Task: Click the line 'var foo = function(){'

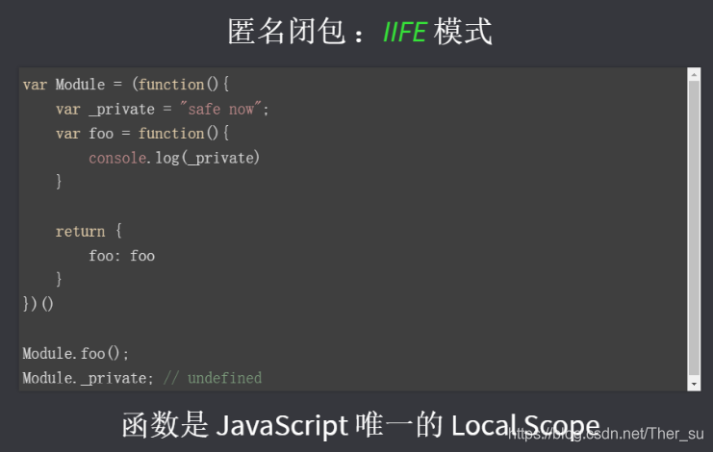Action: point(142,134)
